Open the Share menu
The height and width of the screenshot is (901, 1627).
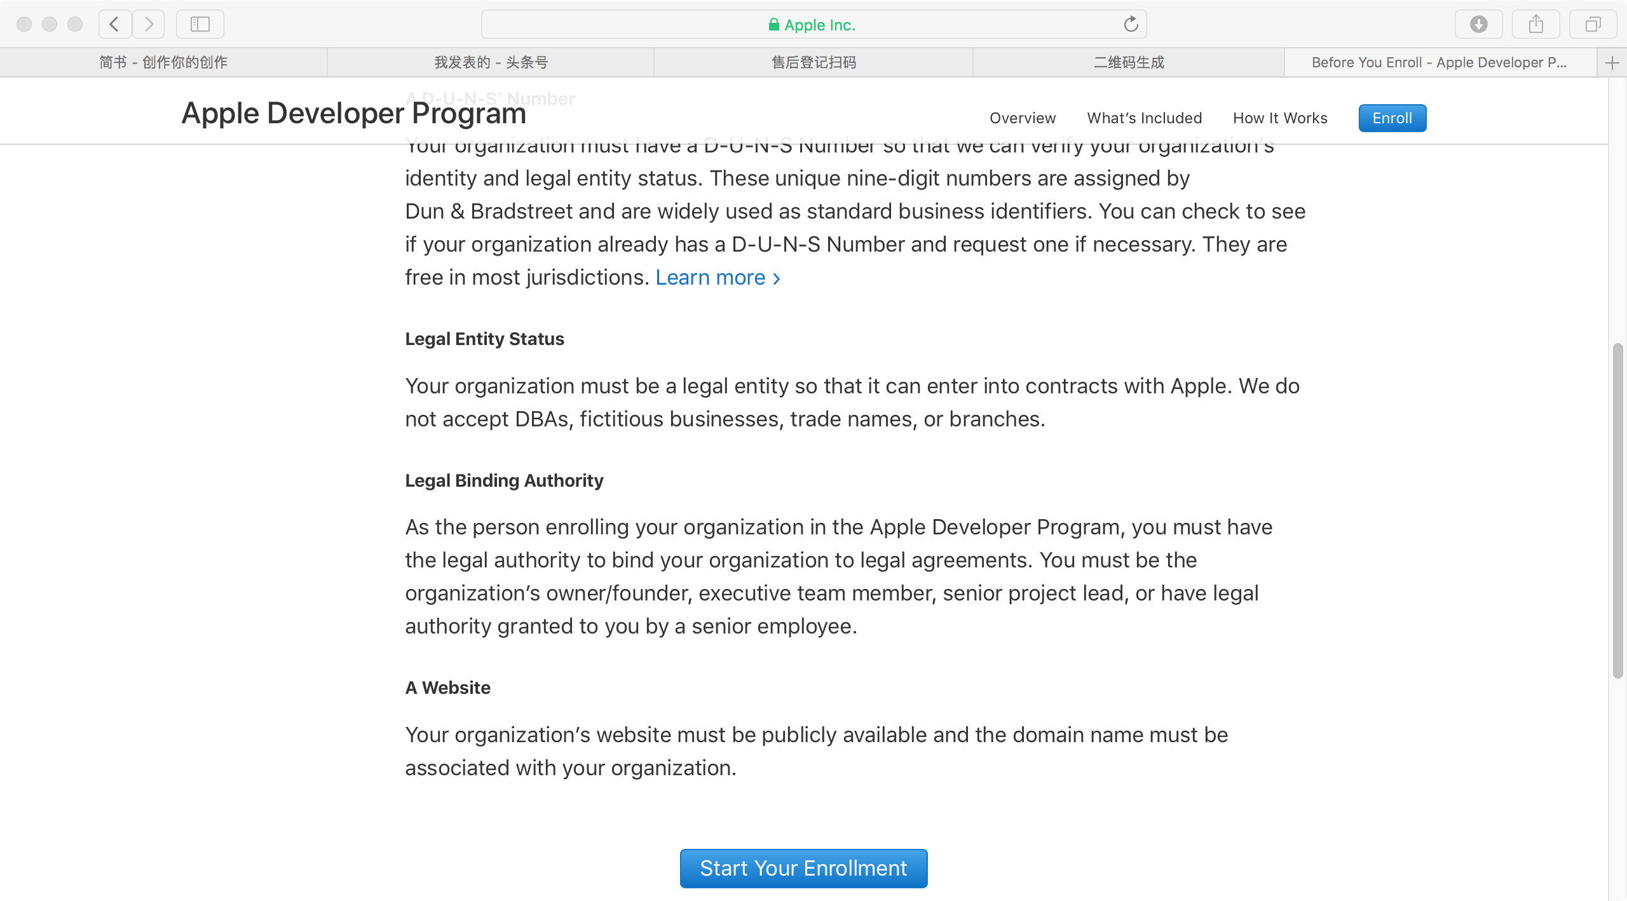pos(1535,24)
